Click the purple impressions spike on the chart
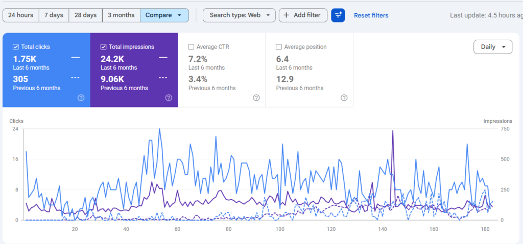Image resolution: width=523 pixels, height=244 pixels. [x=393, y=131]
